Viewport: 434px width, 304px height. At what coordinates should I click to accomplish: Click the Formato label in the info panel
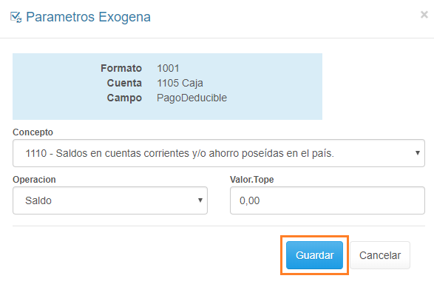(121, 68)
